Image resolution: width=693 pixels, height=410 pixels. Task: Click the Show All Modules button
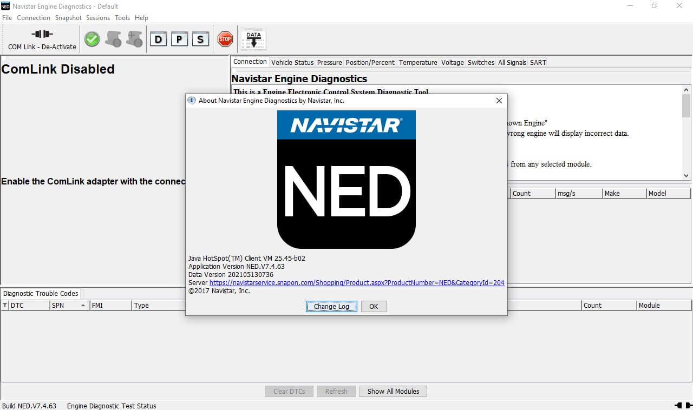[393, 391]
